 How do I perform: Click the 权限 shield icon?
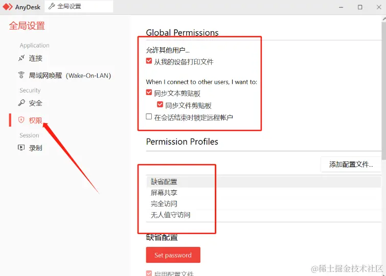coord(21,120)
